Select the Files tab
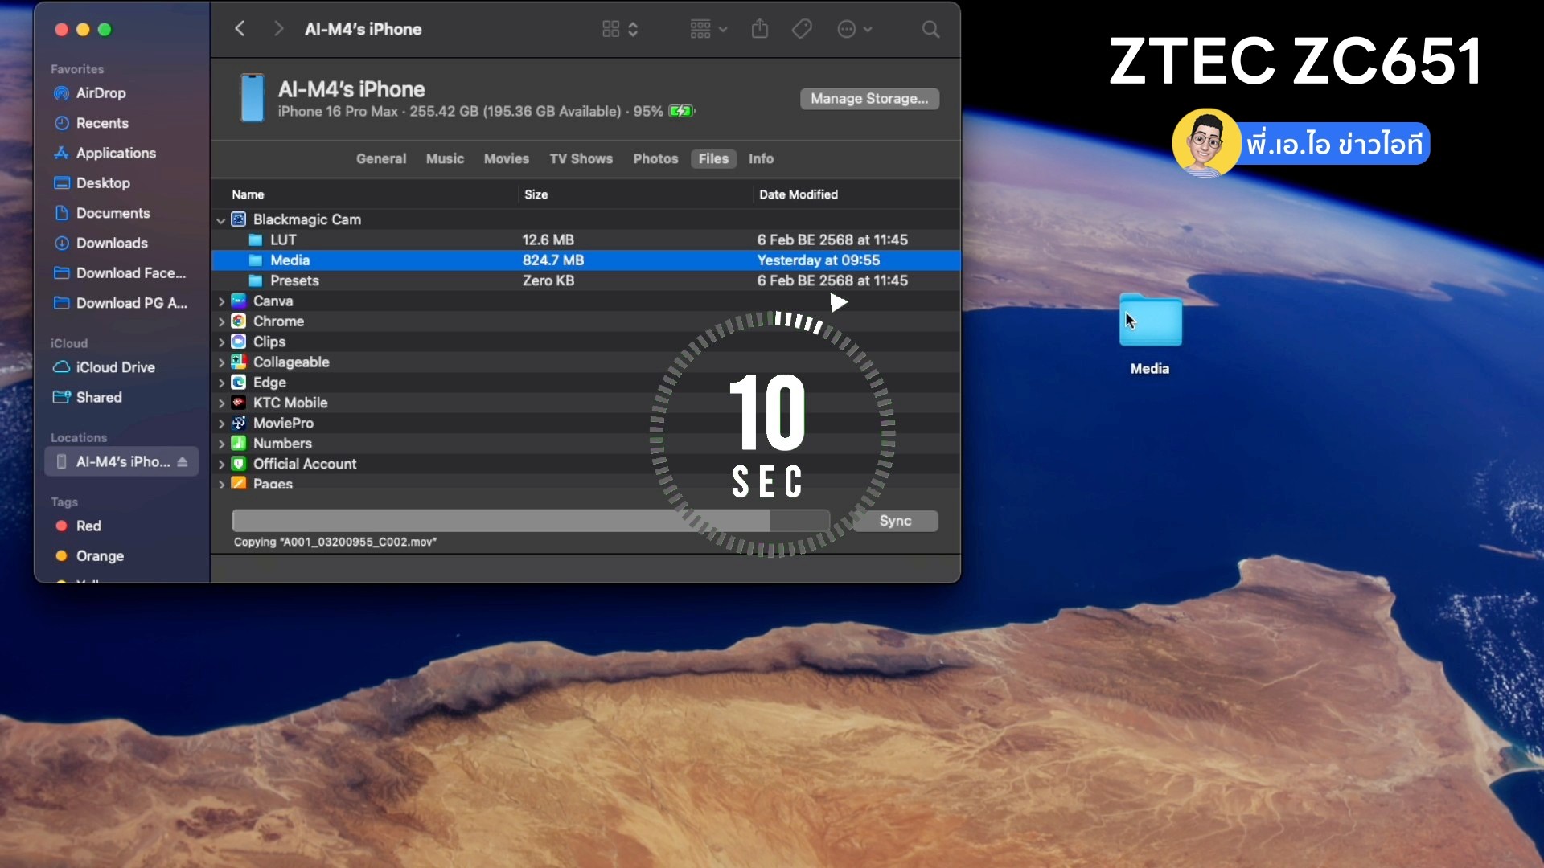 coord(713,158)
